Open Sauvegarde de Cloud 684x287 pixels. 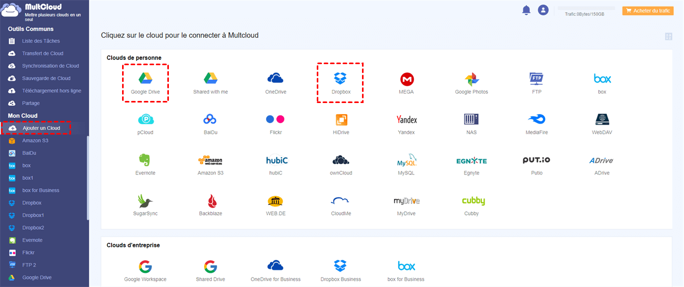(46, 78)
